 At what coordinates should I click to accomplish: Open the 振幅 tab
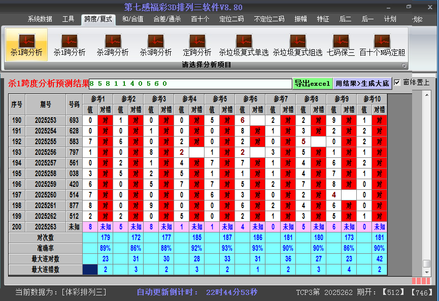(x=301, y=19)
